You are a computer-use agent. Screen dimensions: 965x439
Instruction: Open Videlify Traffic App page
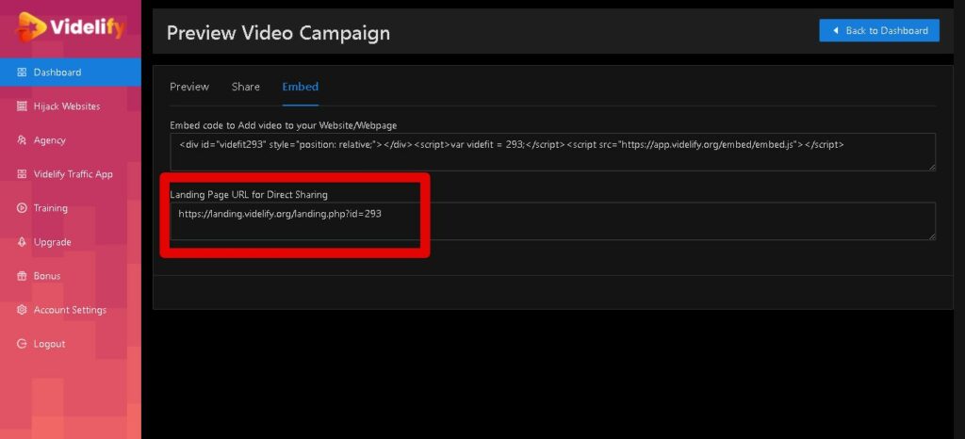pos(70,174)
